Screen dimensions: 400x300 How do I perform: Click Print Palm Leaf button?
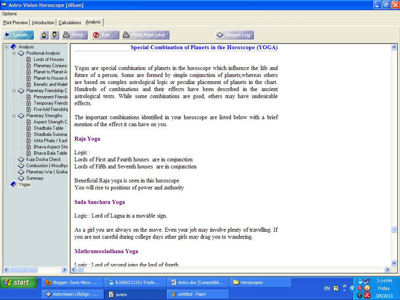pos(146,35)
